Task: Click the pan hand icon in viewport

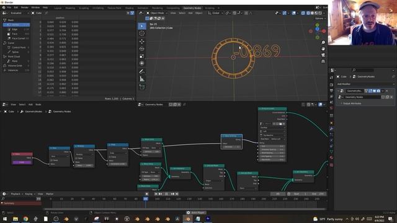Action: (x=323, y=48)
